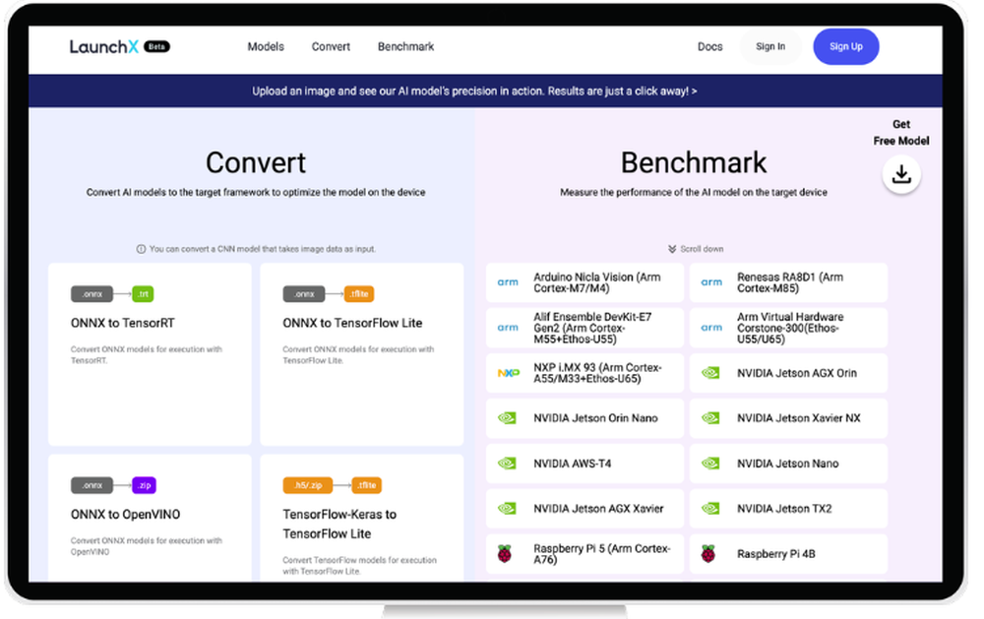Click the Get Free Model label
984x619 pixels.
[x=901, y=133]
